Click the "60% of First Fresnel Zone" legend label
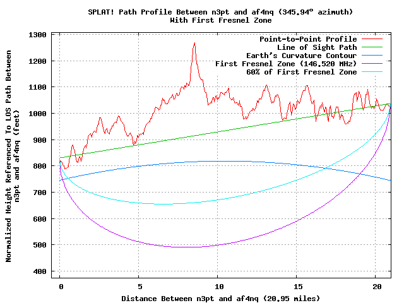Image resolution: width=404 pixels, height=303 pixels. point(302,72)
